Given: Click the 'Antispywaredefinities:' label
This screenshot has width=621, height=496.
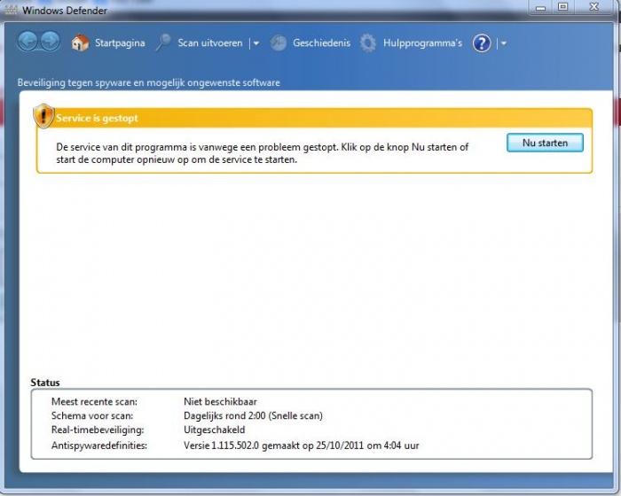Looking at the screenshot, I should (99, 446).
